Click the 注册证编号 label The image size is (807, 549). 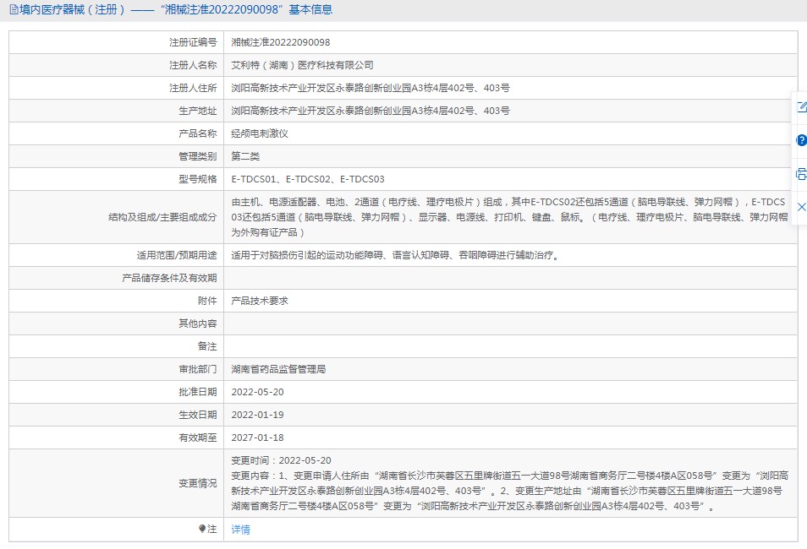point(193,42)
